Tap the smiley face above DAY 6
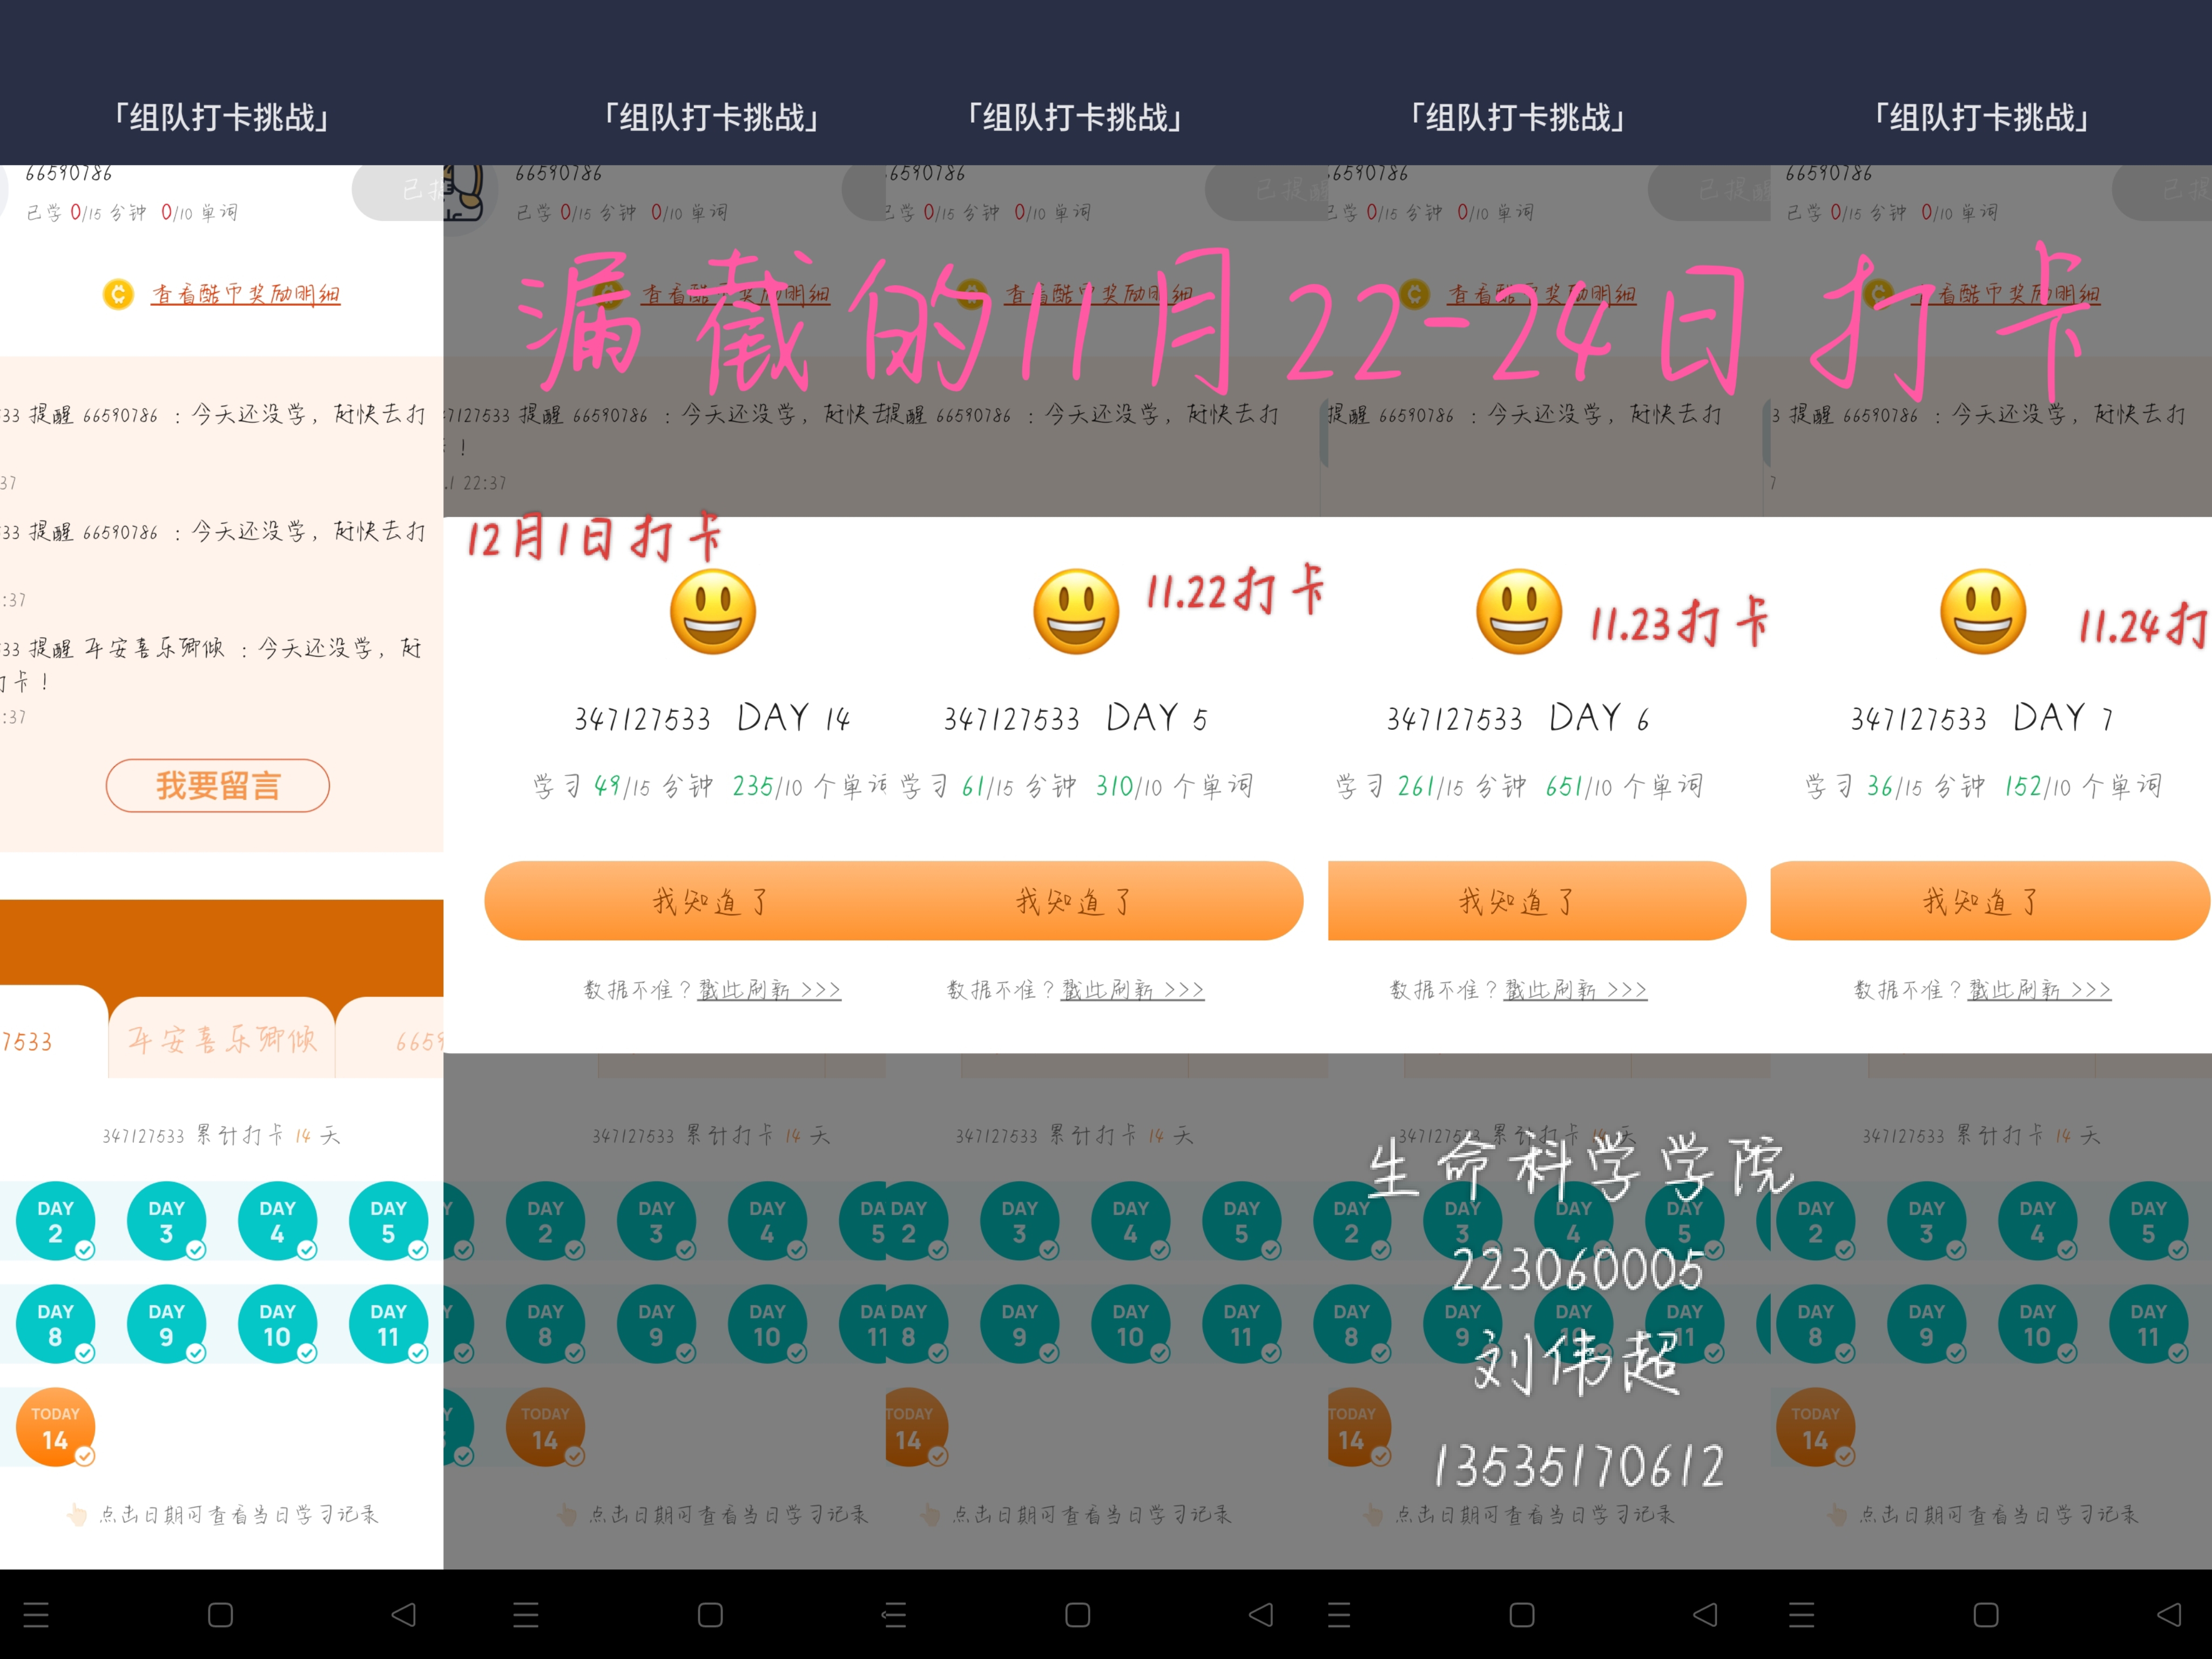The width and height of the screenshot is (2212, 1659). [x=1519, y=612]
